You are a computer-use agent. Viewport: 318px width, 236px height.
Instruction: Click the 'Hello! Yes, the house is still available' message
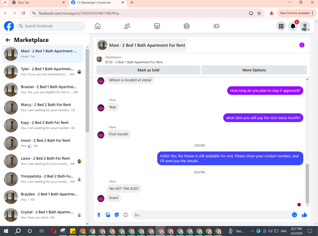coord(230,158)
